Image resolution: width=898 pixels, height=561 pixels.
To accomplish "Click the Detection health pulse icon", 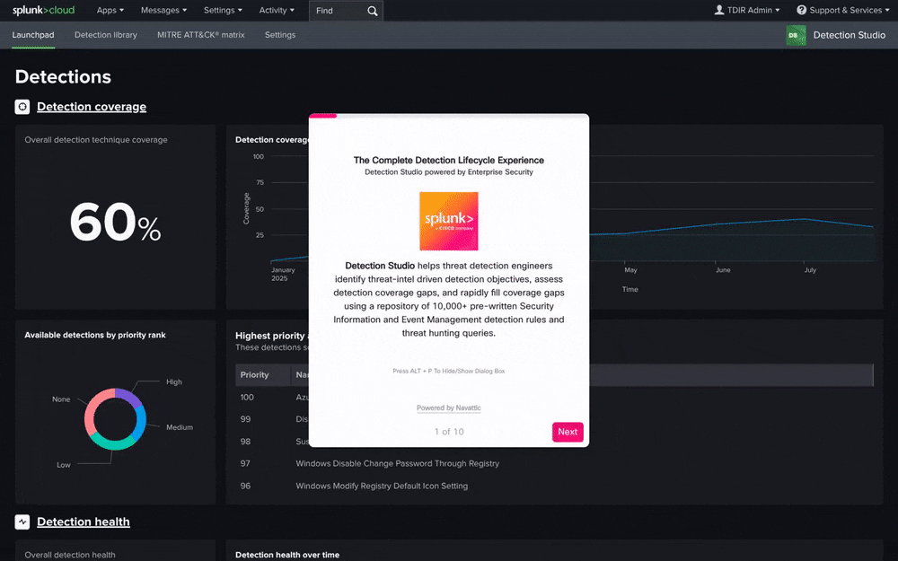I will click(x=22, y=522).
